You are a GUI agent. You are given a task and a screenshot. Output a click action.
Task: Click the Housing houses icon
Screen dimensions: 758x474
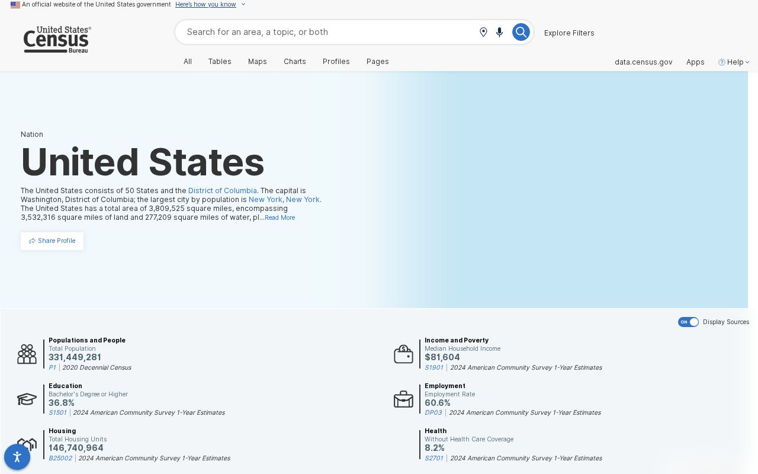[27, 444]
